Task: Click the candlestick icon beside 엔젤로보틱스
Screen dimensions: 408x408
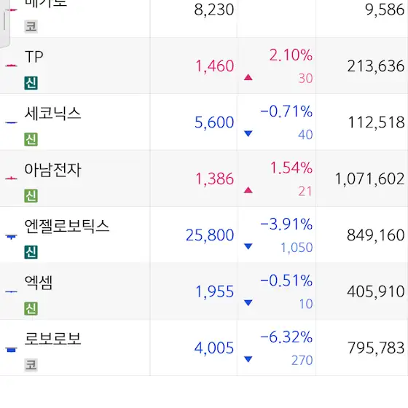Action: (11, 237)
